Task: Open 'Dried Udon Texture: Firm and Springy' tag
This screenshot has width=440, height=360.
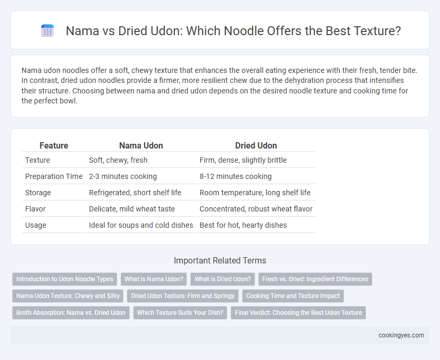Action: tap(183, 296)
